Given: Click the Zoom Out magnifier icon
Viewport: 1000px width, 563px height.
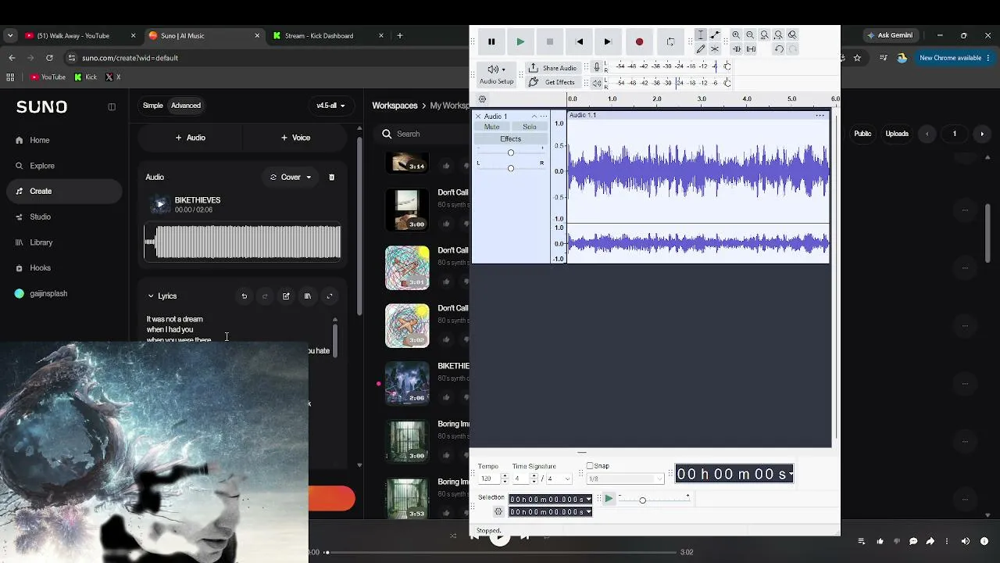Looking at the screenshot, I should point(750,35).
